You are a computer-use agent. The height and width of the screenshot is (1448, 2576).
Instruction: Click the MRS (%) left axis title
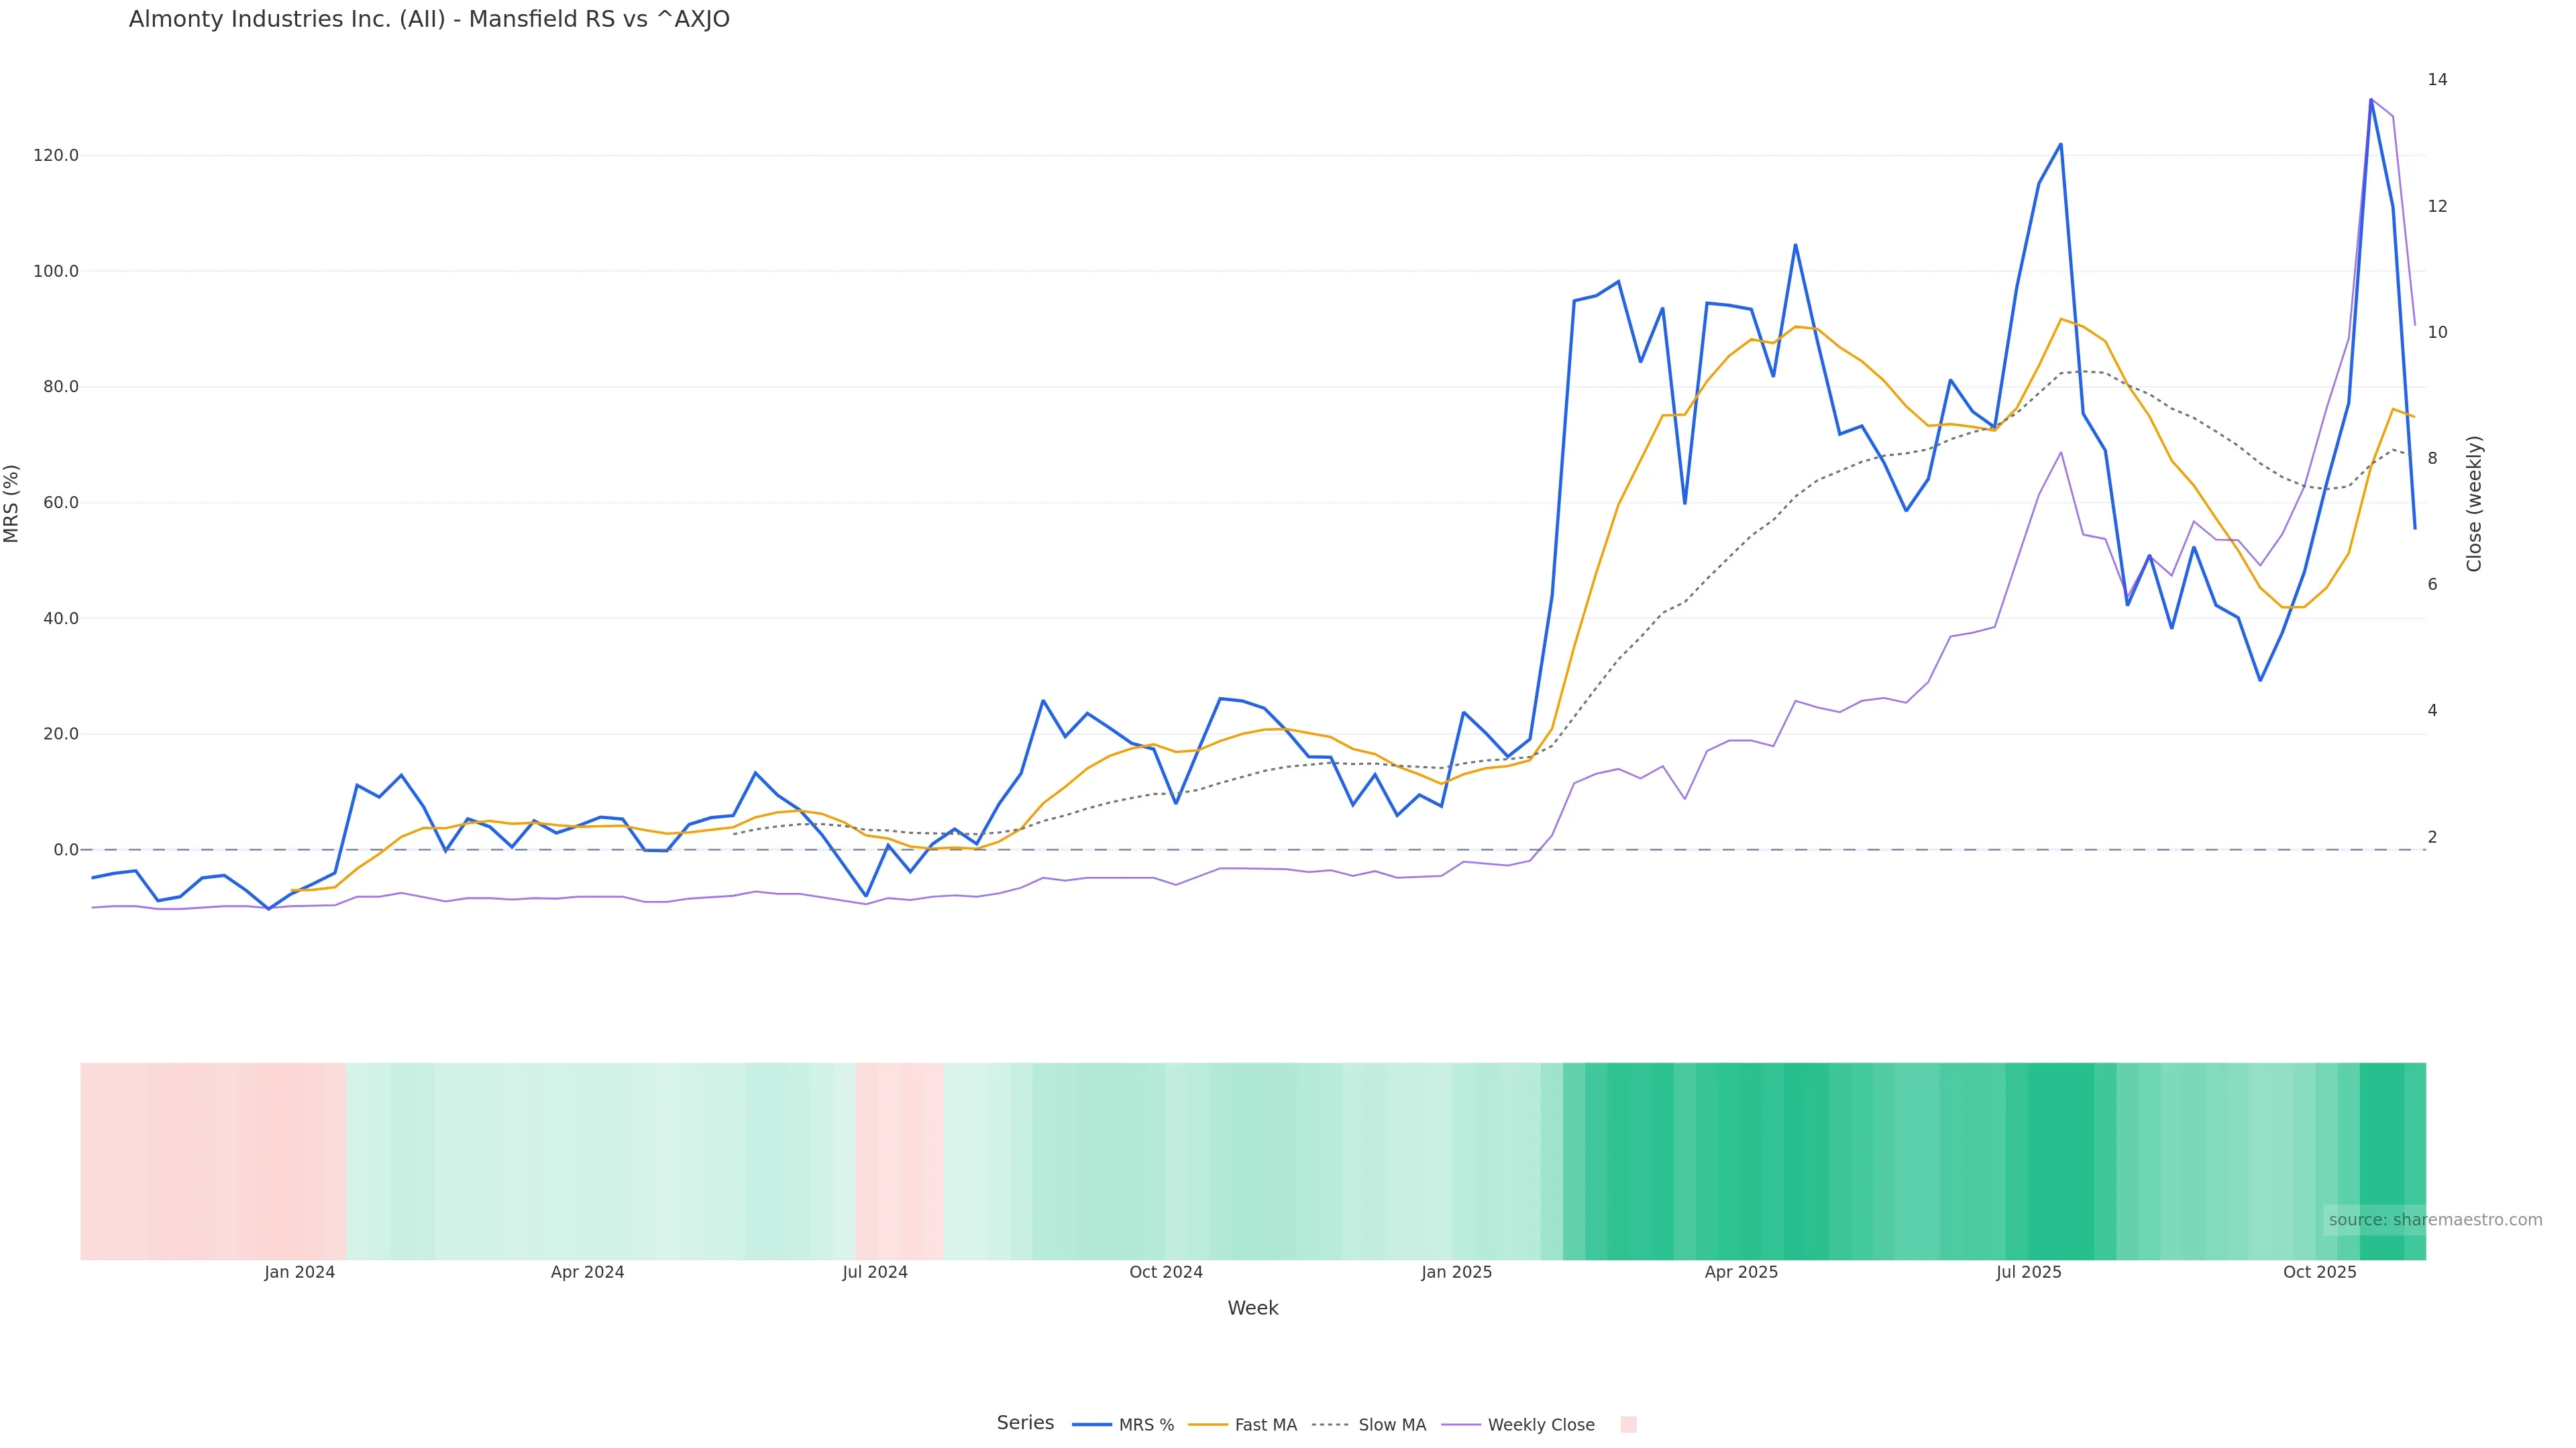(x=12, y=503)
